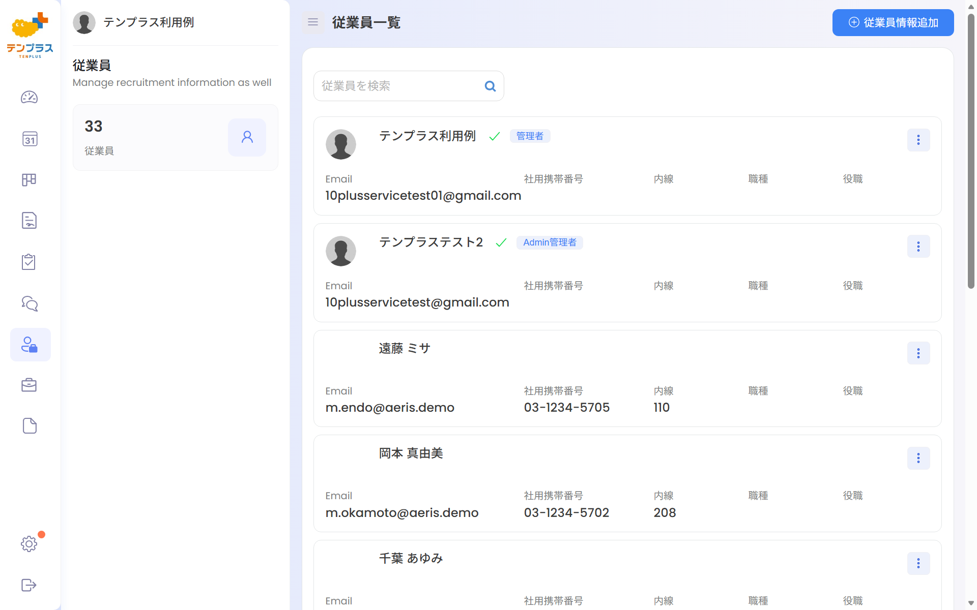Open the board layout icon in sidebar
Viewport: 977px width, 610px height.
click(29, 179)
